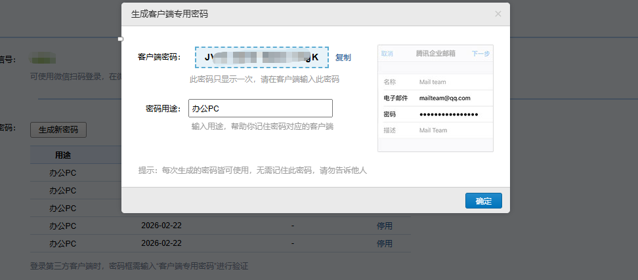The width and height of the screenshot is (638, 280).
Task: Select the generated client password box
Action: click(x=261, y=58)
